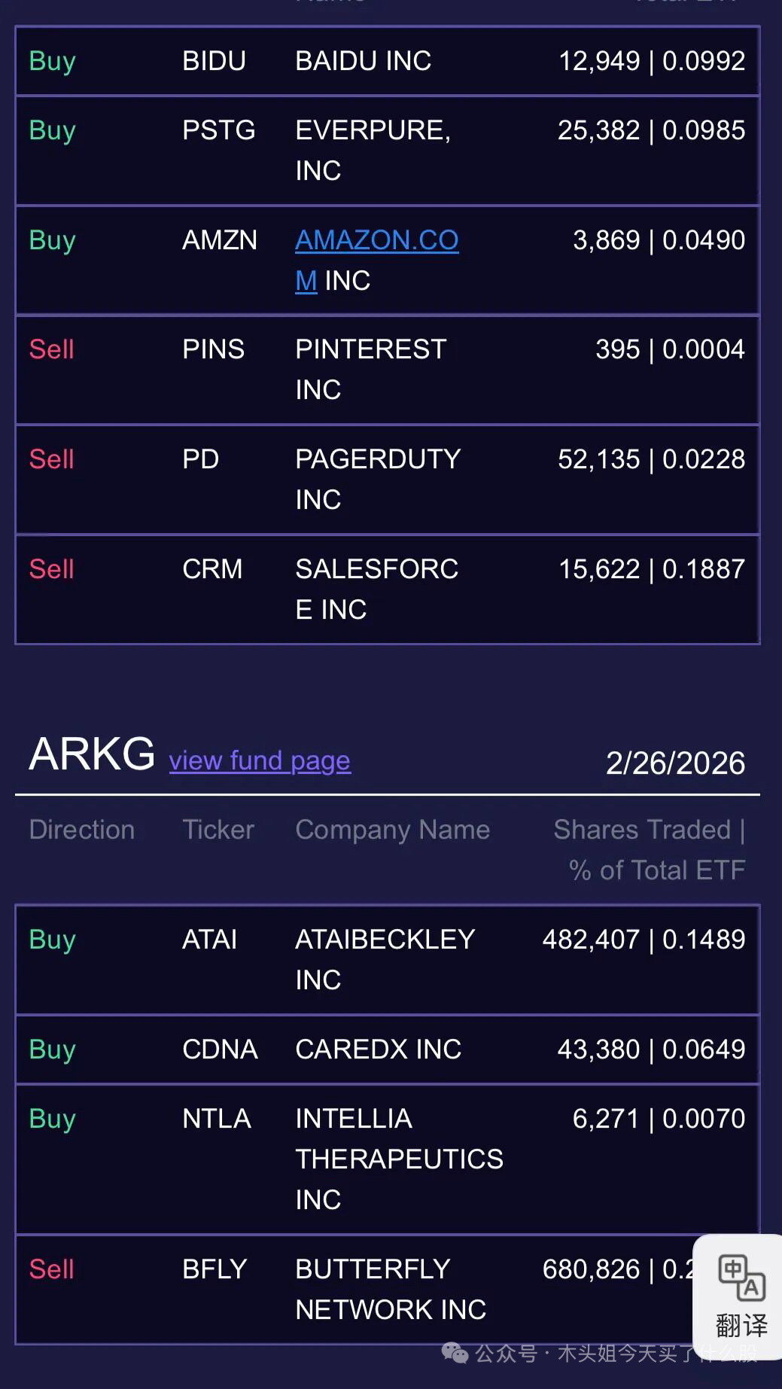
Task: Select the BIDU ticker cell
Action: pos(214,61)
